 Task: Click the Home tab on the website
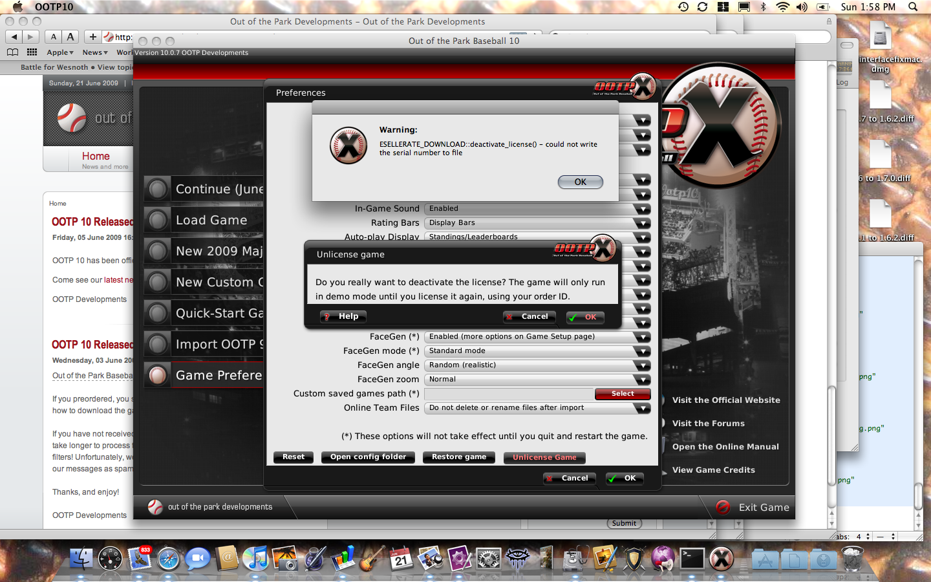(x=96, y=156)
